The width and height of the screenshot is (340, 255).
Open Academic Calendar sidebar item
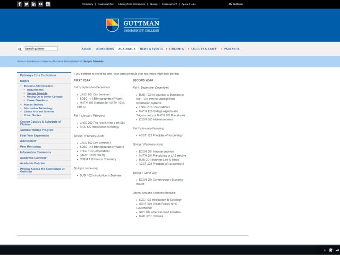[33, 158]
